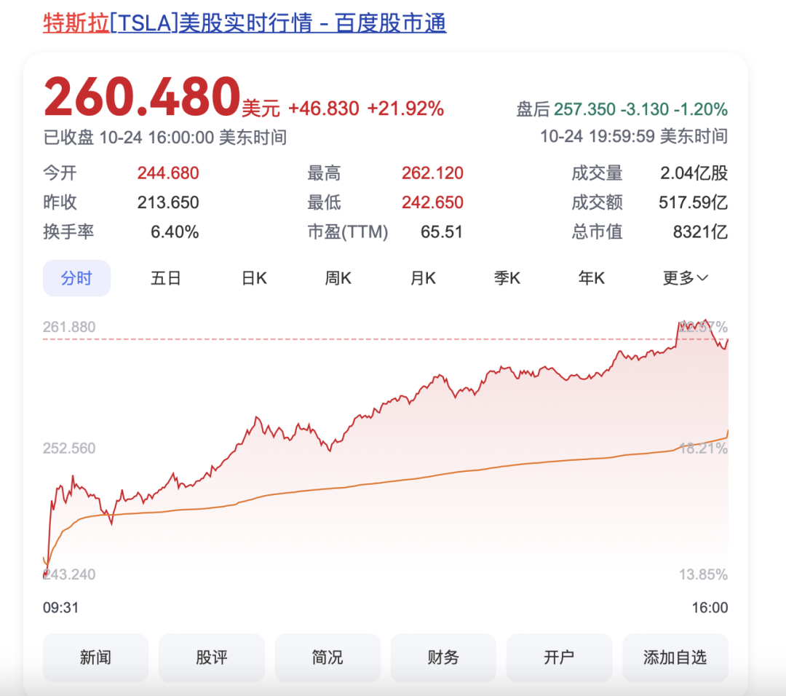Image resolution: width=786 pixels, height=696 pixels.
Task: Add Tesla to watchlist via 添加自选
Action: click(675, 657)
